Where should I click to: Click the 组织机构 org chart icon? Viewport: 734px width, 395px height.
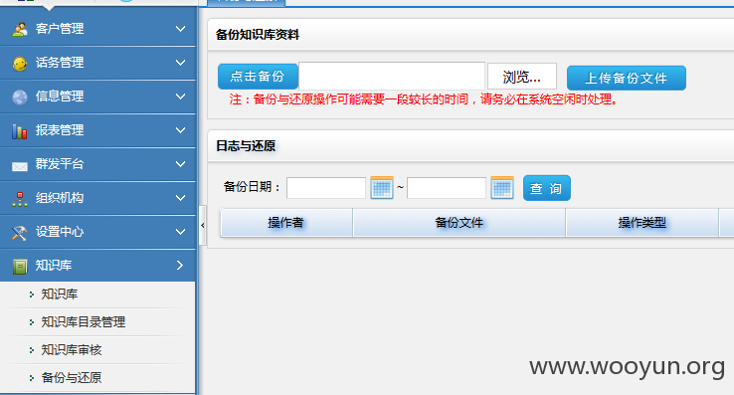tap(20, 199)
